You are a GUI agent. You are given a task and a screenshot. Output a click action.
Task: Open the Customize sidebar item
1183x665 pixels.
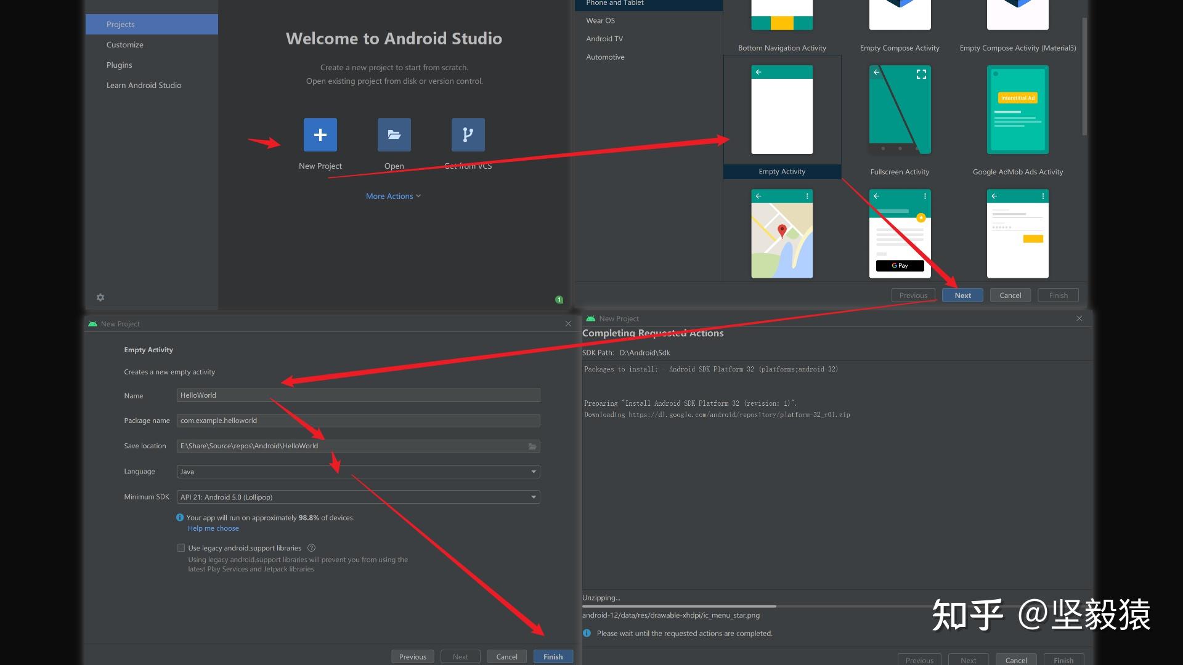(x=125, y=45)
